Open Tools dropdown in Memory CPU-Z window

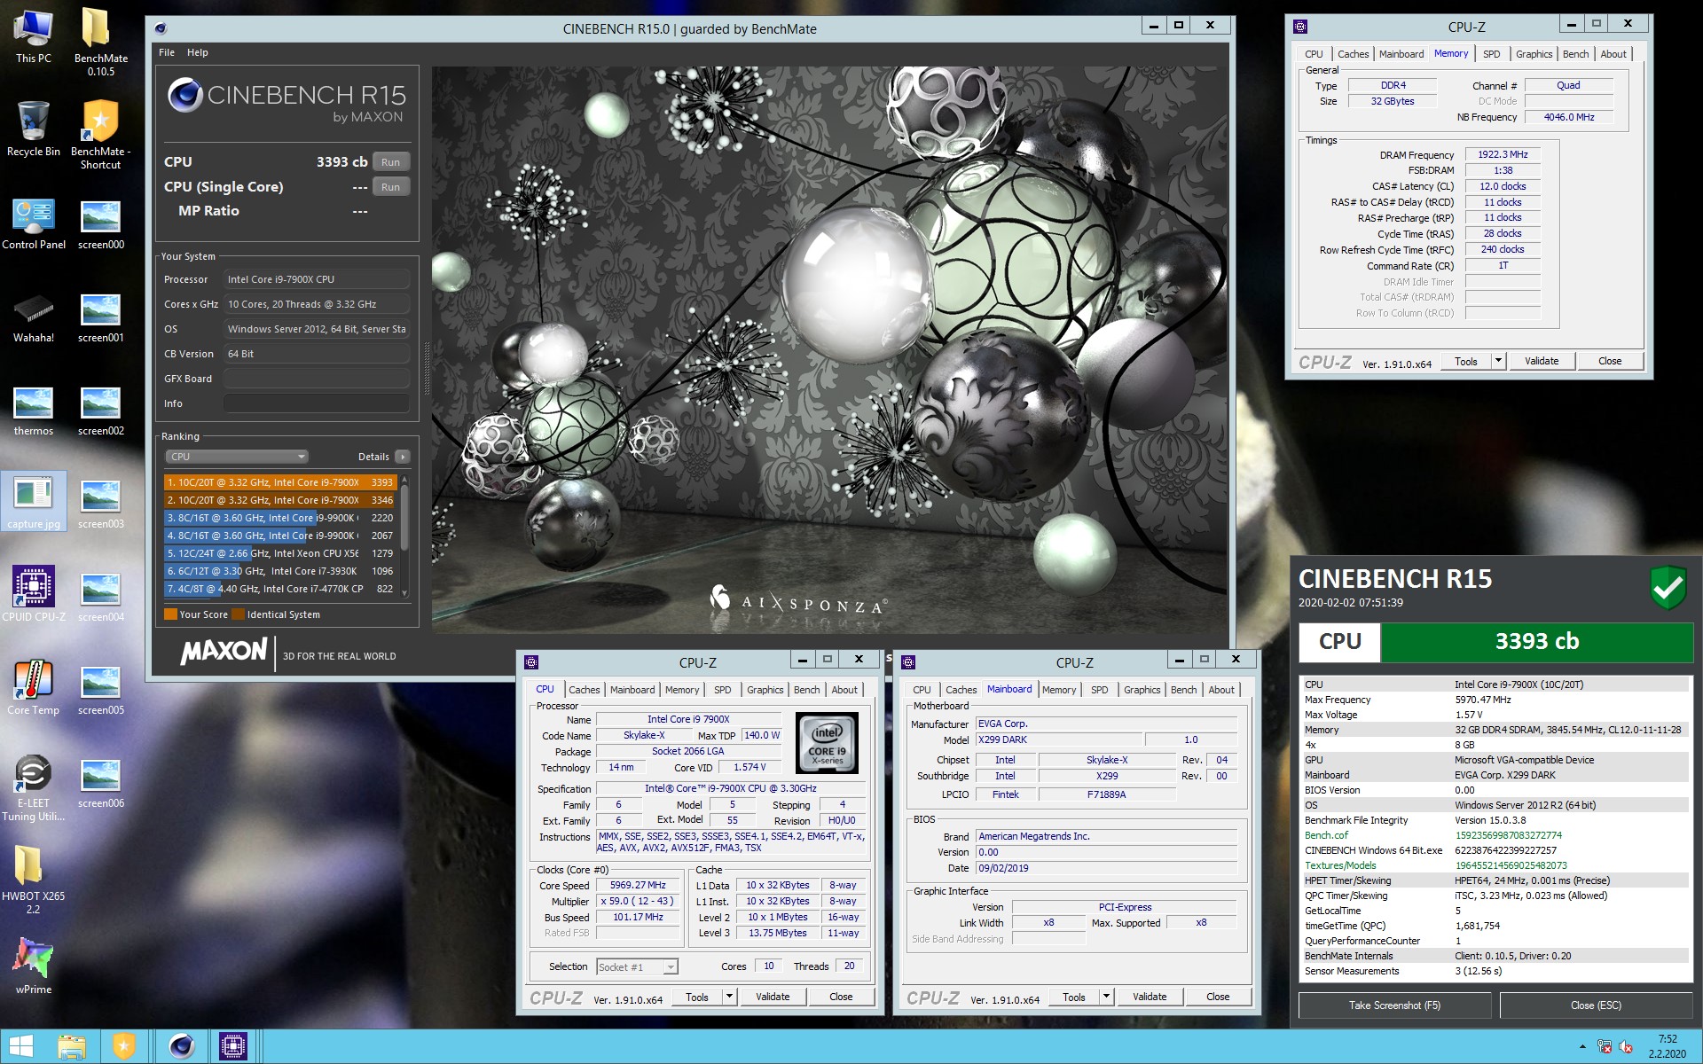tap(1499, 361)
